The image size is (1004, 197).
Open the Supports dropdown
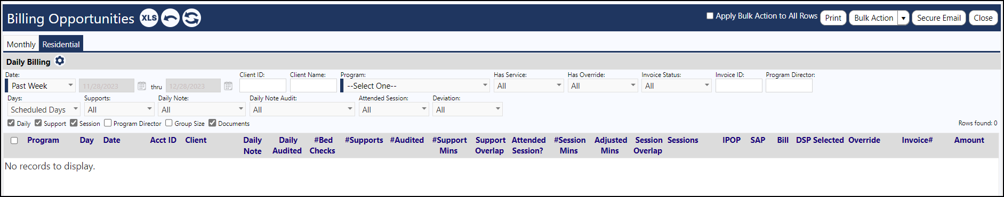click(x=119, y=109)
